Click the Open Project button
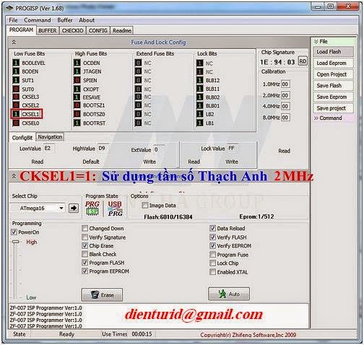Viewport: 364px width, 345px height. click(334, 74)
